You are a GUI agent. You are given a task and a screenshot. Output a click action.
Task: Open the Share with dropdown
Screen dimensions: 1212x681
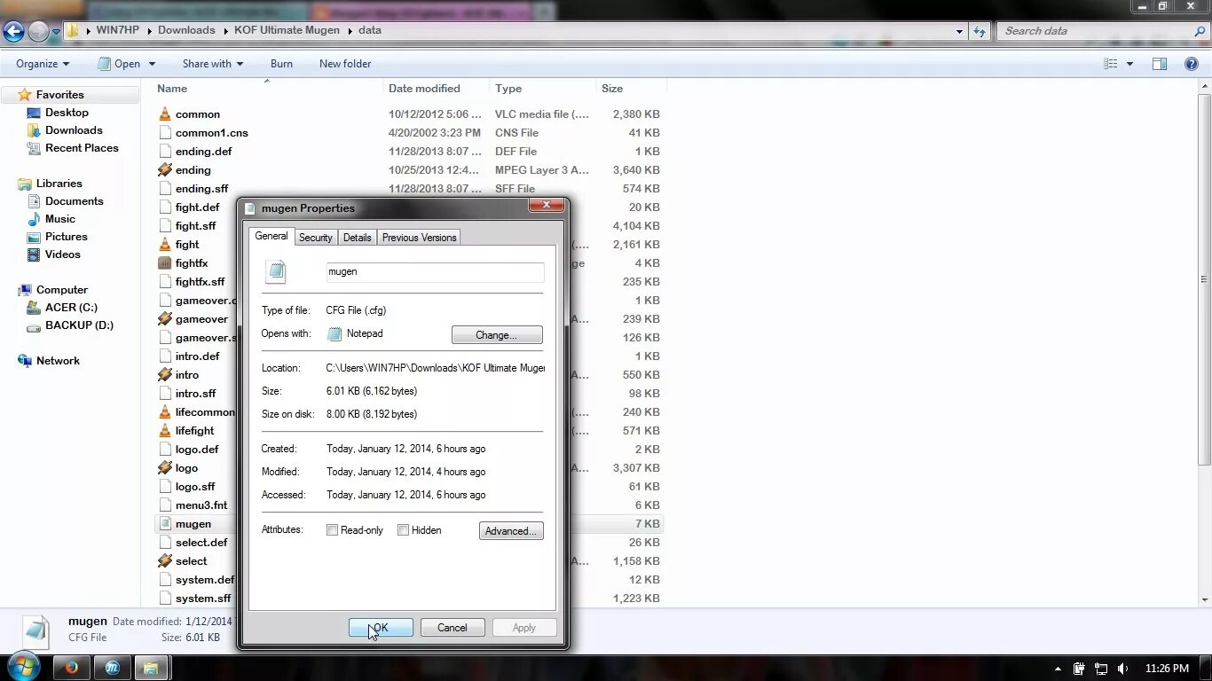pyautogui.click(x=212, y=64)
